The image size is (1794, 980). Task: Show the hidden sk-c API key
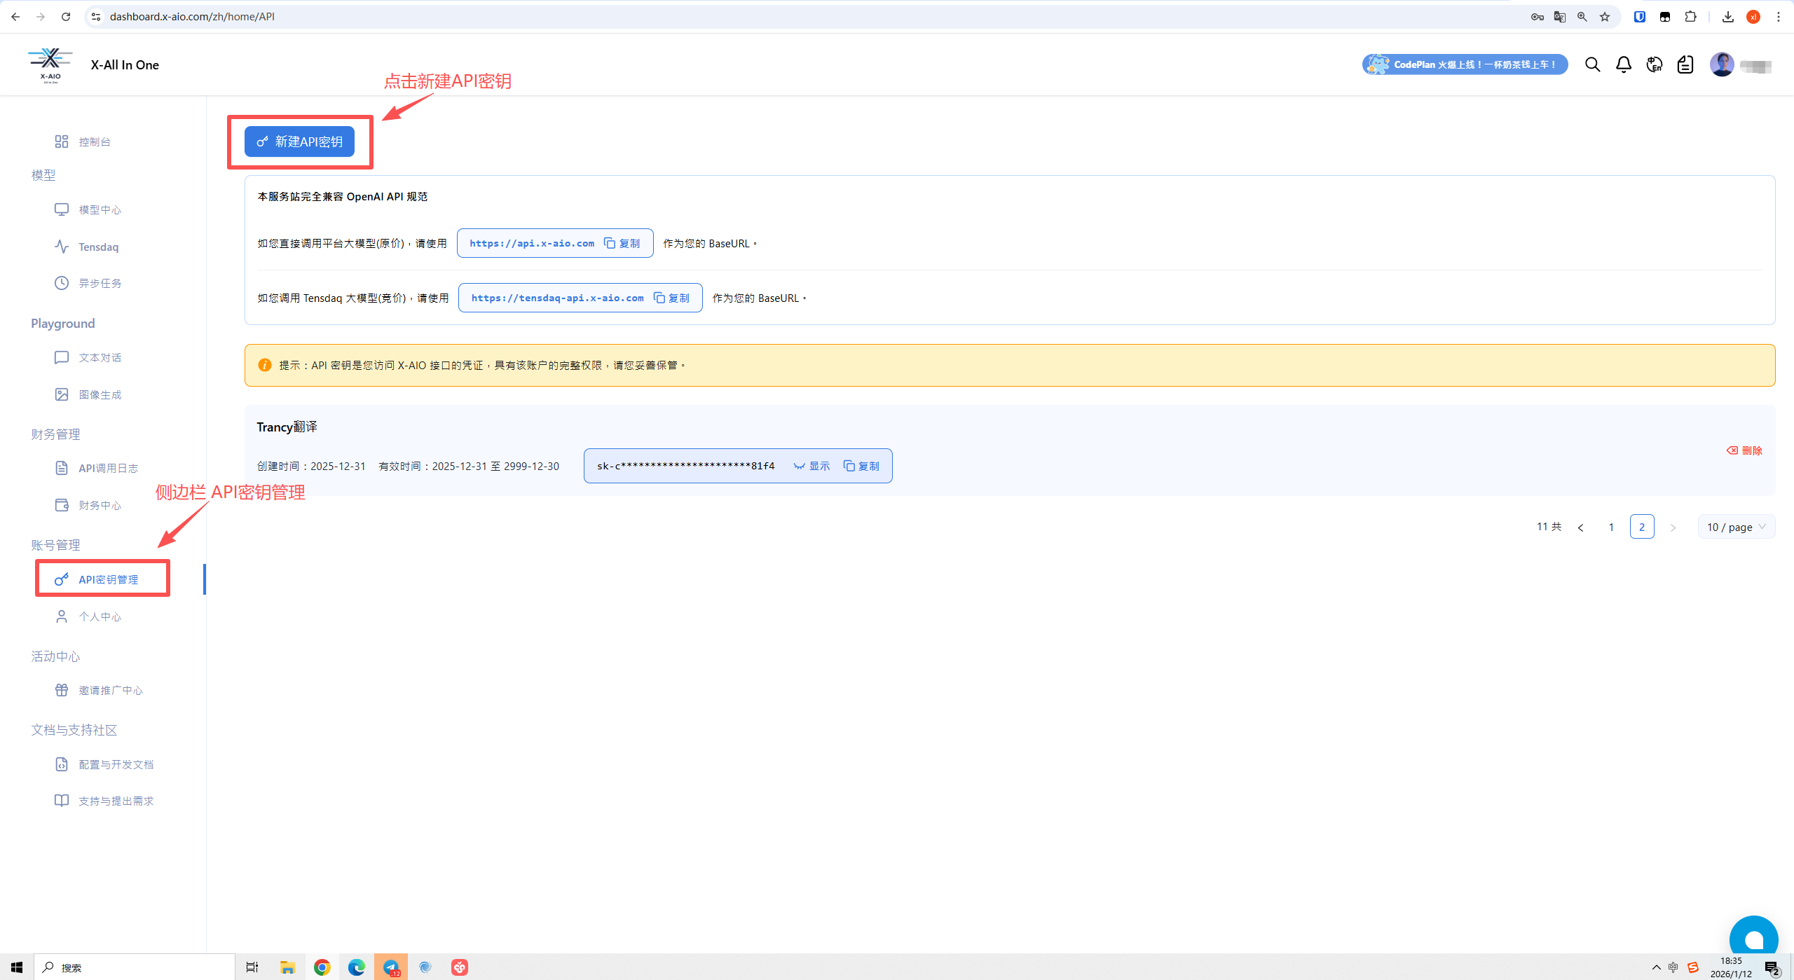[x=812, y=466]
